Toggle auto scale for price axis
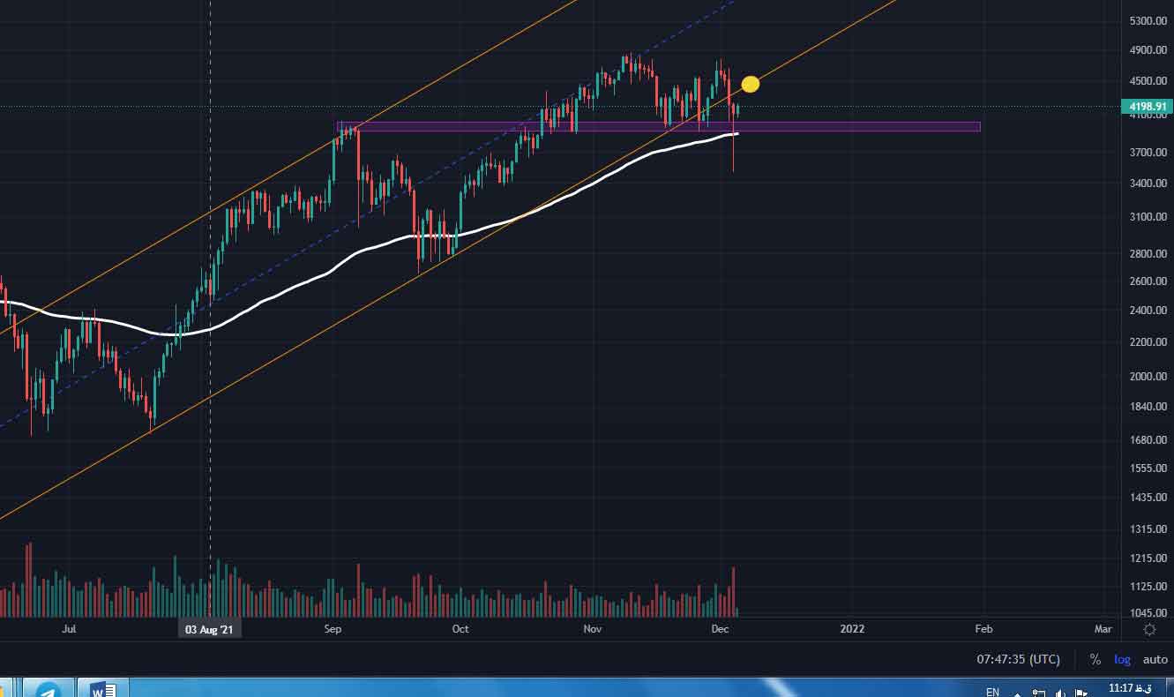 point(1155,659)
